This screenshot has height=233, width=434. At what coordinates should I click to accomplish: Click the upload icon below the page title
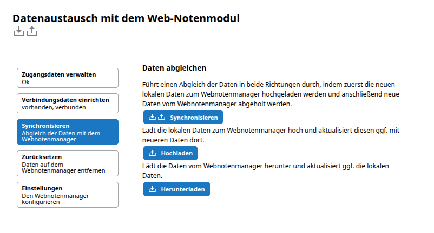(x=32, y=31)
